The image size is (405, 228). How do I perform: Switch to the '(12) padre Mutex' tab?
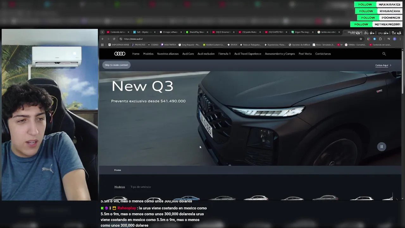(249, 32)
